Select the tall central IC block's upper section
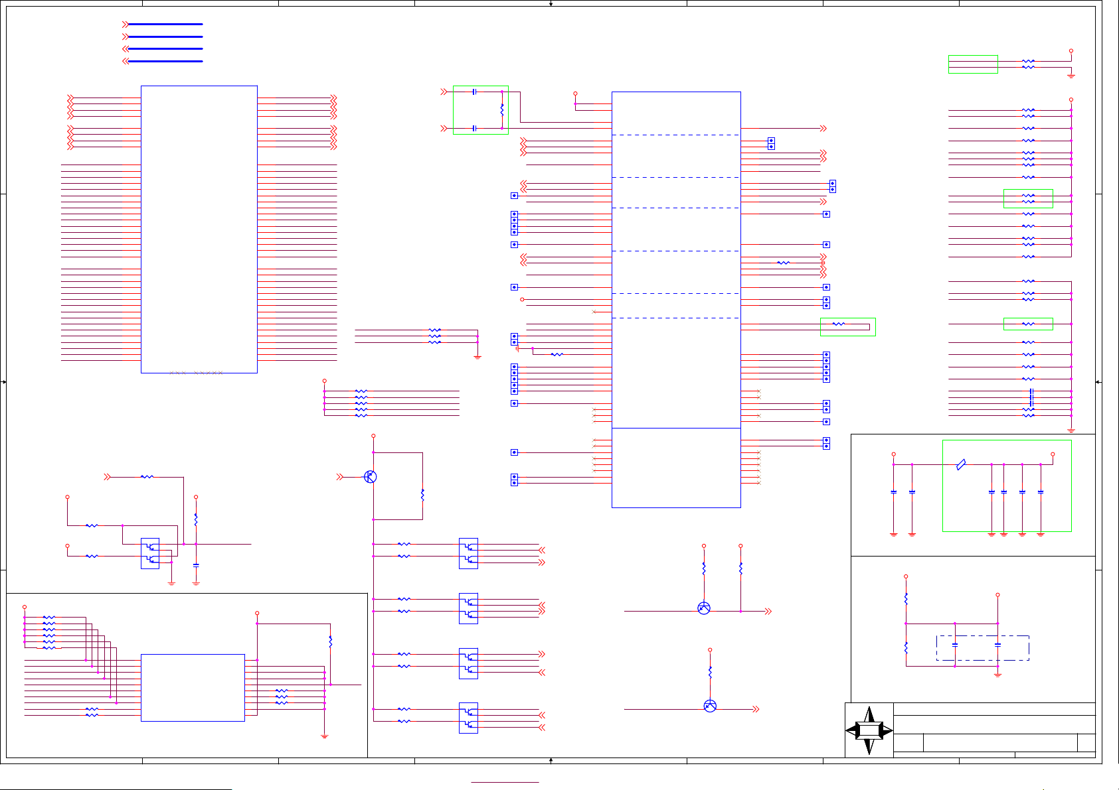1119x790 pixels. [x=676, y=260]
